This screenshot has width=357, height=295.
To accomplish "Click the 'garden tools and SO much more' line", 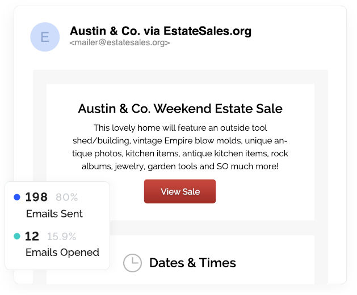I will pyautogui.click(x=180, y=166).
